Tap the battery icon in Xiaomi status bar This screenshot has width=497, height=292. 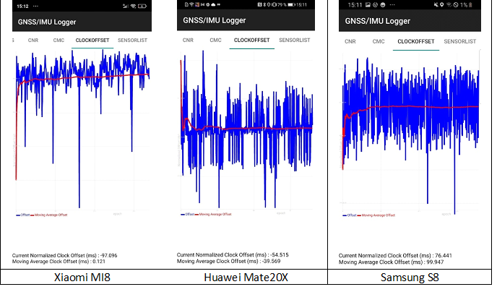pos(142,6)
